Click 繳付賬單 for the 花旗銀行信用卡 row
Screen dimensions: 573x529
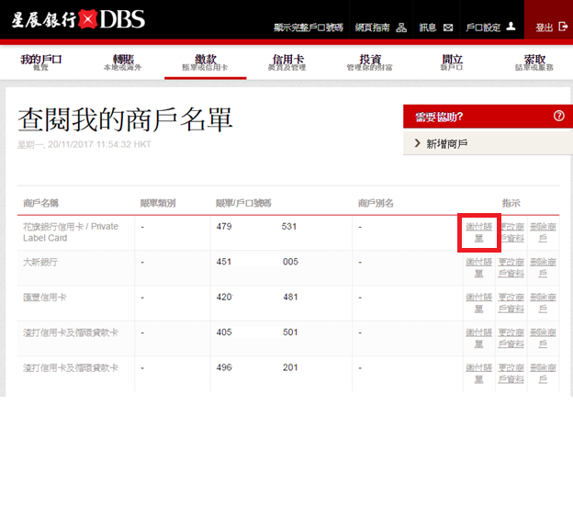tap(478, 232)
